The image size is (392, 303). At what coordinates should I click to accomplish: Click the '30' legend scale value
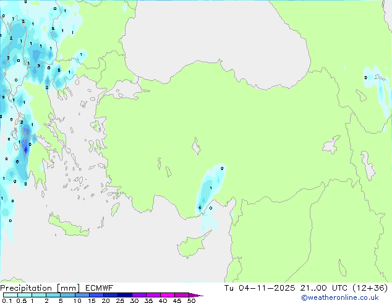pos(134,301)
